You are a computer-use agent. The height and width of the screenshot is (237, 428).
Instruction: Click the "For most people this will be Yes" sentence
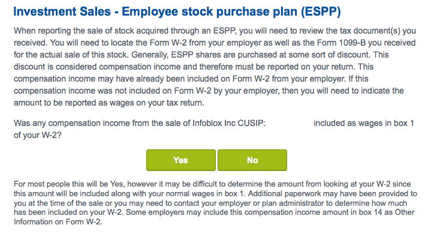[70, 184]
